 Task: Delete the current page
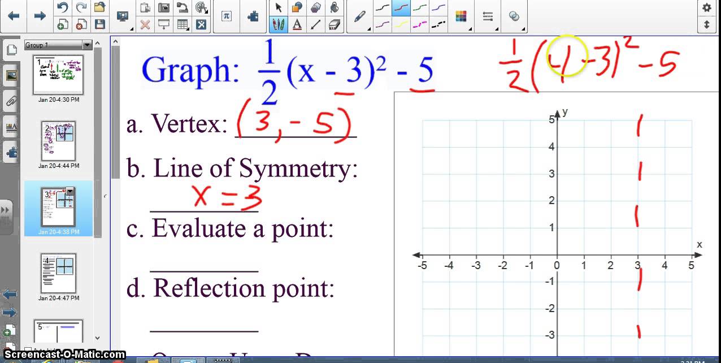[x=81, y=24]
